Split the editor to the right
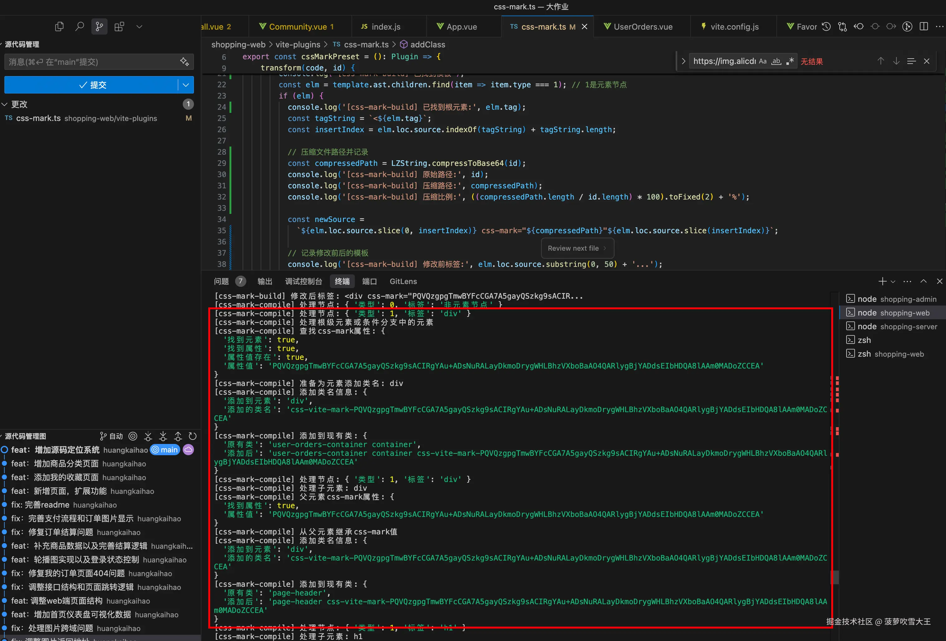 pyautogui.click(x=924, y=27)
